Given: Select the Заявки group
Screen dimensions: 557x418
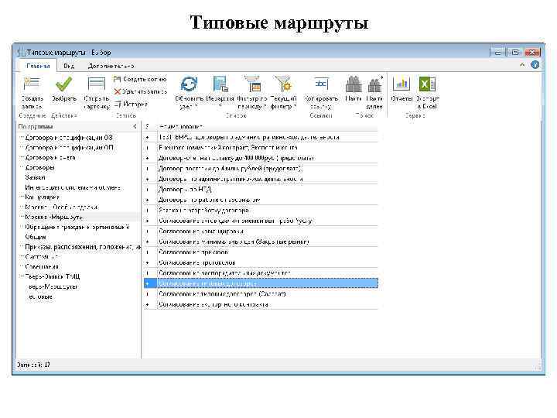Looking at the screenshot, I should point(35,177).
